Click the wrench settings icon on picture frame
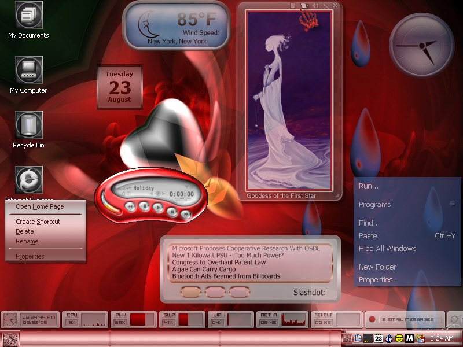The image size is (463, 347). [x=326, y=5]
